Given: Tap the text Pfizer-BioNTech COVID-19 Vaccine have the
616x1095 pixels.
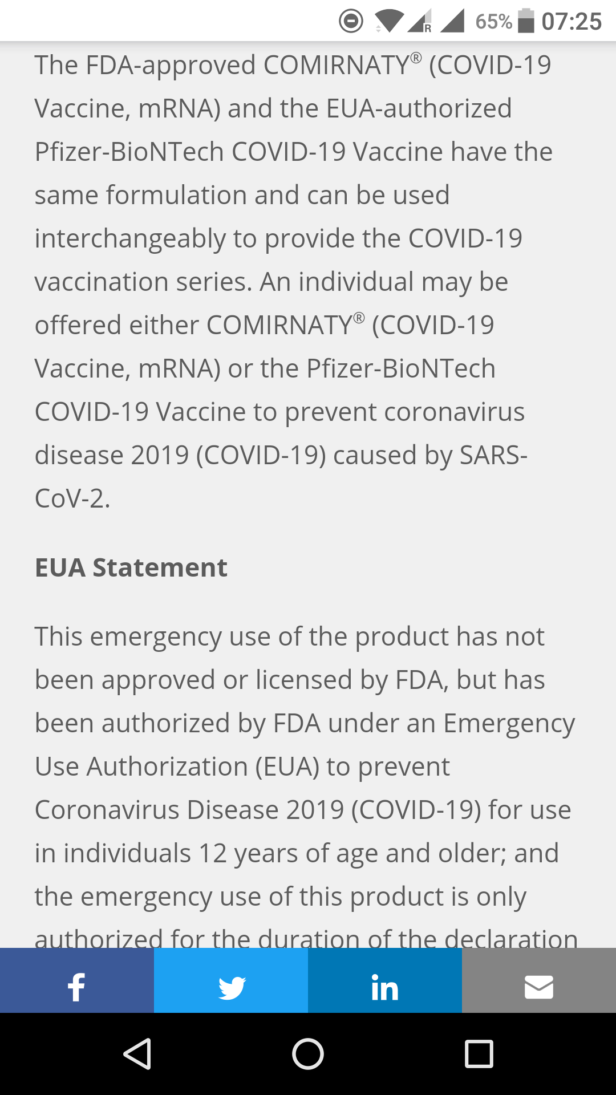Looking at the screenshot, I should (294, 152).
